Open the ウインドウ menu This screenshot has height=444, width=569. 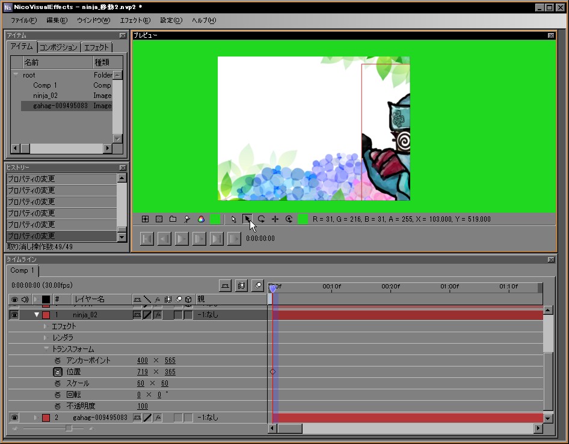coord(94,20)
